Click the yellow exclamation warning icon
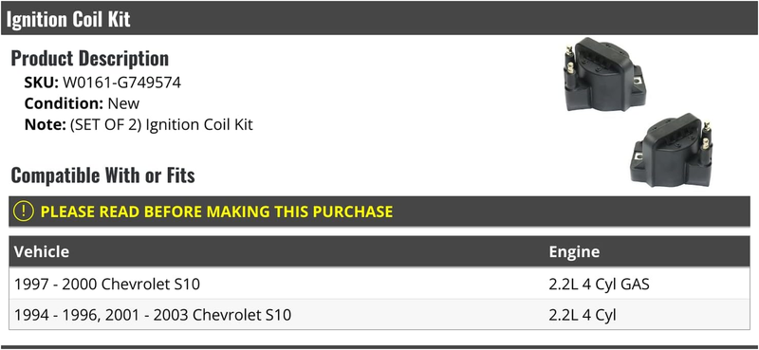 click(23, 212)
